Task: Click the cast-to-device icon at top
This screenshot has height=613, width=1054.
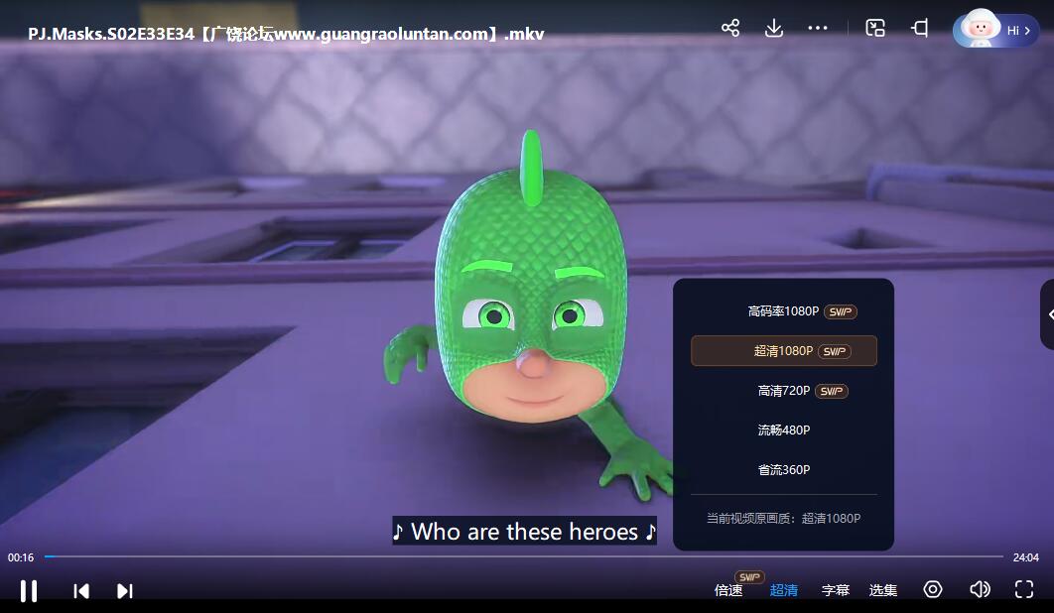Action: [920, 28]
